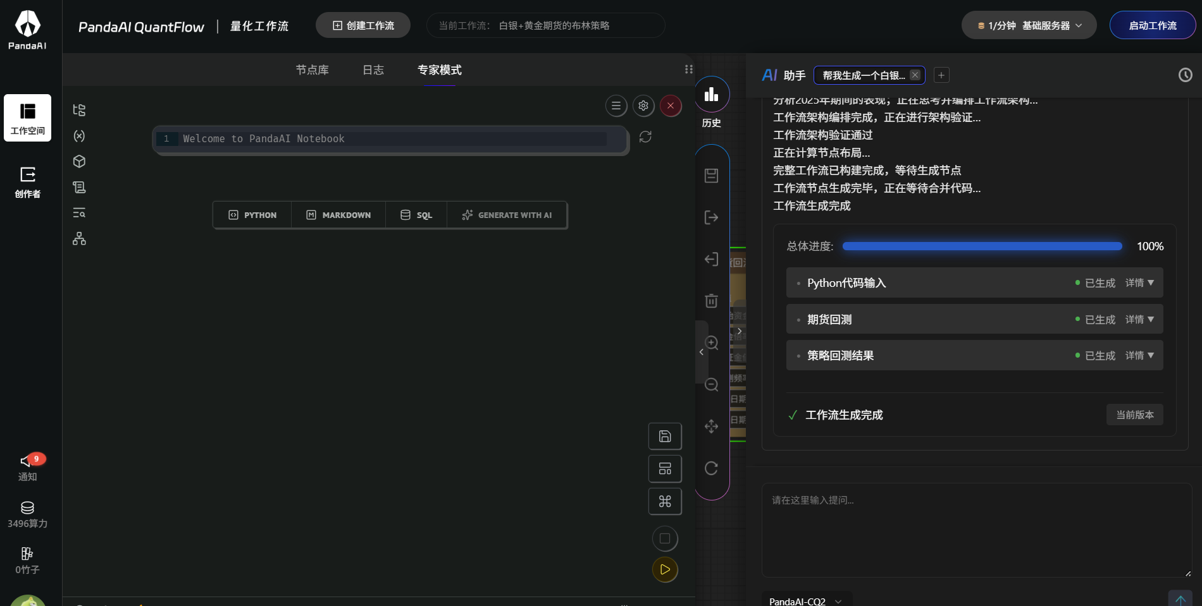The image size is (1202, 606).
Task: Expand 详情 for 策略回测结果
Action: pos(1139,356)
